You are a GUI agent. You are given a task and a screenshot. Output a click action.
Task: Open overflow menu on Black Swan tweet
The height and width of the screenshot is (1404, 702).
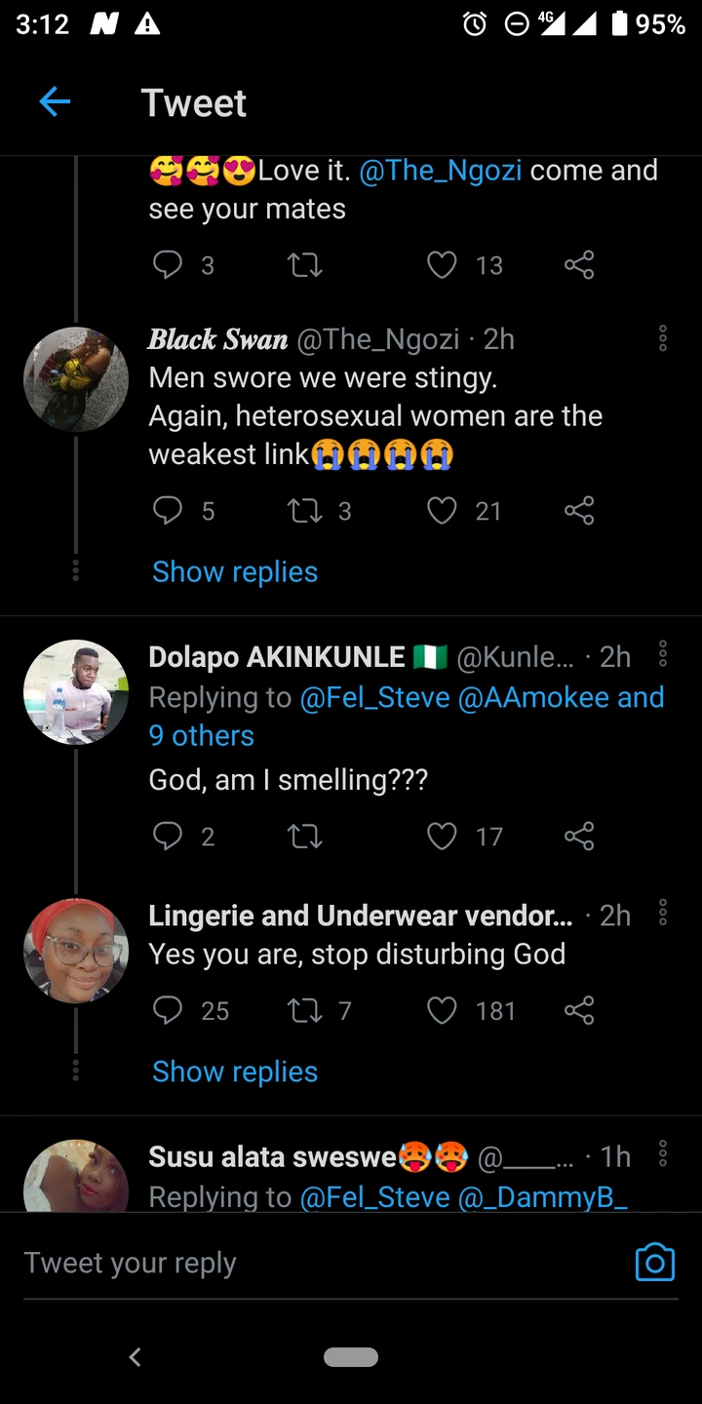pyautogui.click(x=663, y=338)
